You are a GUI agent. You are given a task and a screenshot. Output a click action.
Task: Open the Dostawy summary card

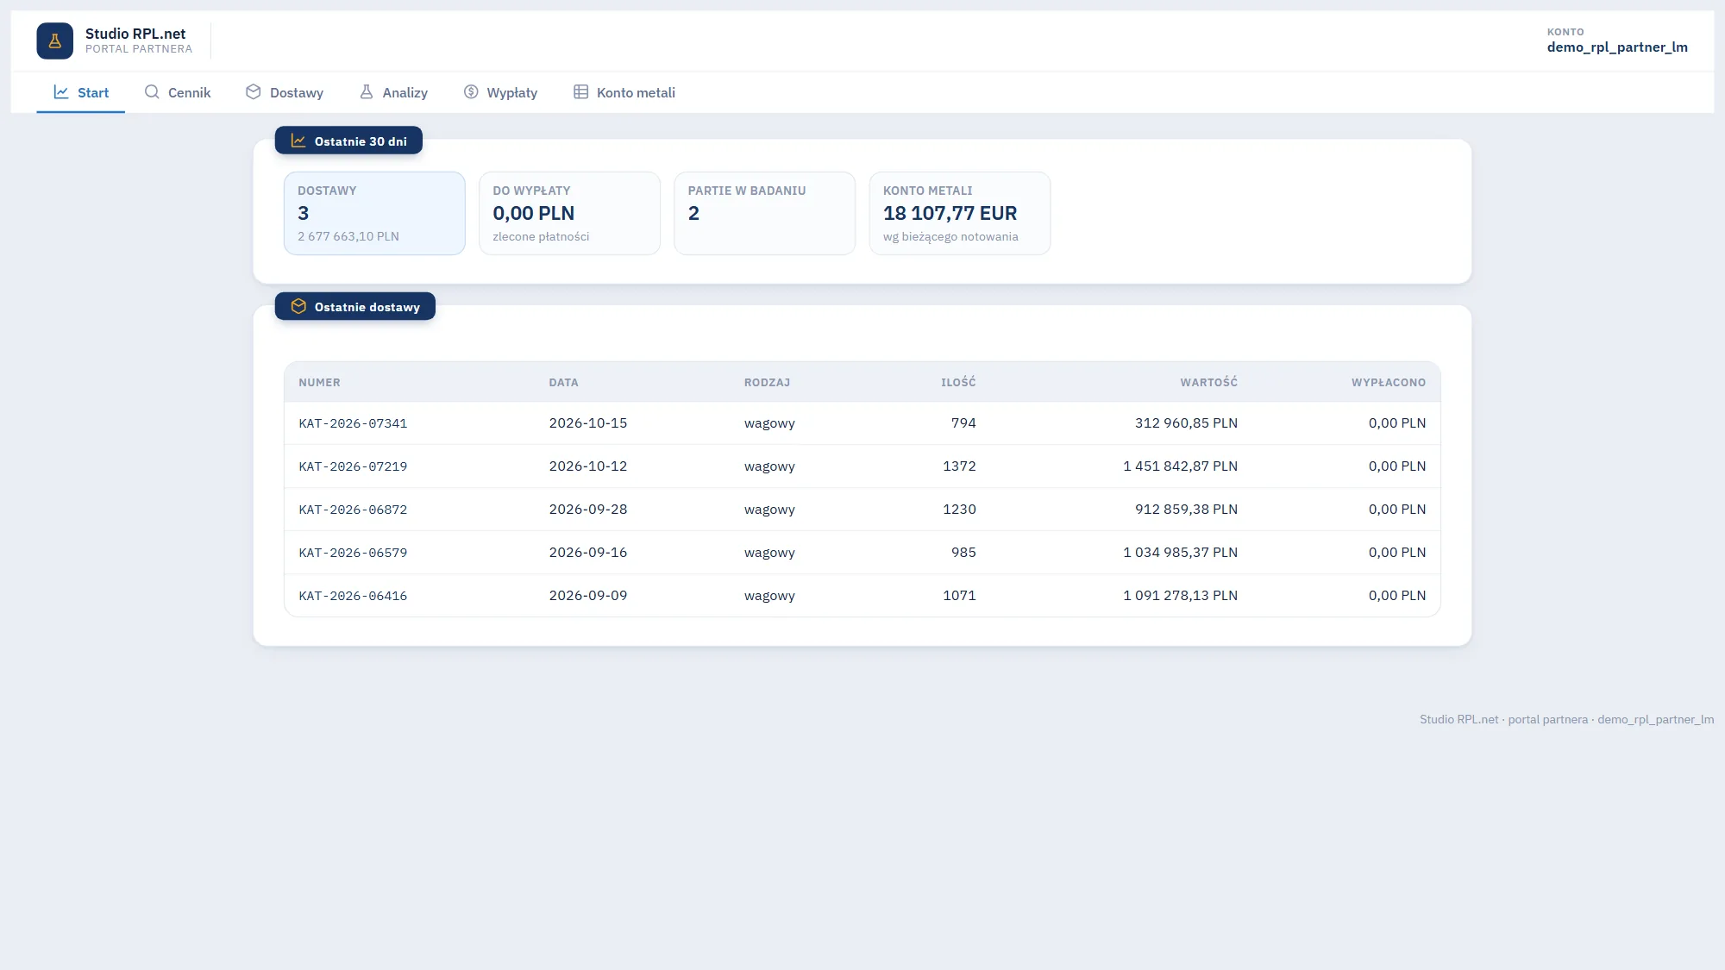pyautogui.click(x=374, y=213)
